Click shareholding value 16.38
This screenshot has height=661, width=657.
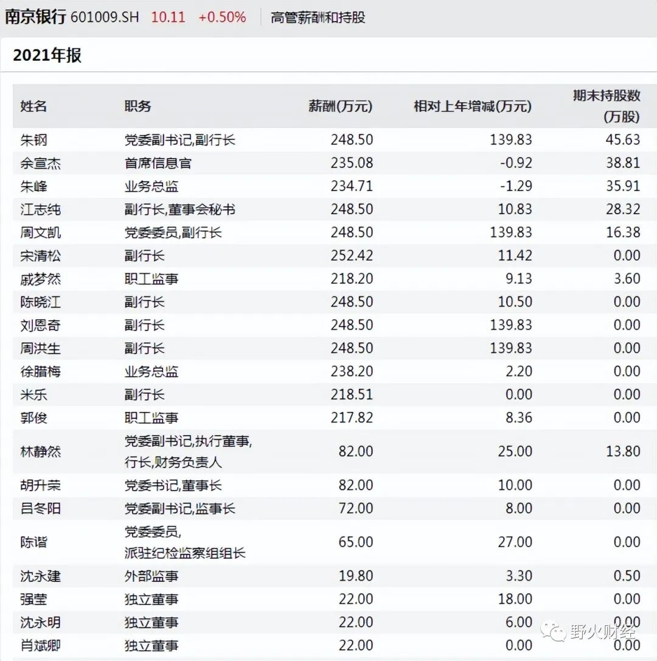click(x=624, y=233)
